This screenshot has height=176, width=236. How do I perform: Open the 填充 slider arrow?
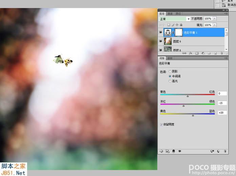(215, 25)
